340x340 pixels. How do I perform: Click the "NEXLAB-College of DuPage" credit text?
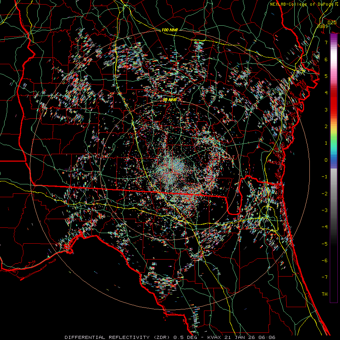(x=302, y=4)
